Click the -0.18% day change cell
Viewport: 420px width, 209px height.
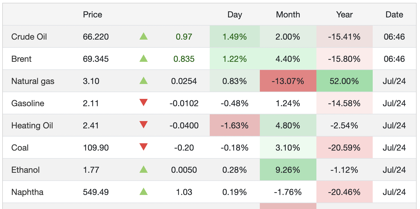pyautogui.click(x=235, y=147)
